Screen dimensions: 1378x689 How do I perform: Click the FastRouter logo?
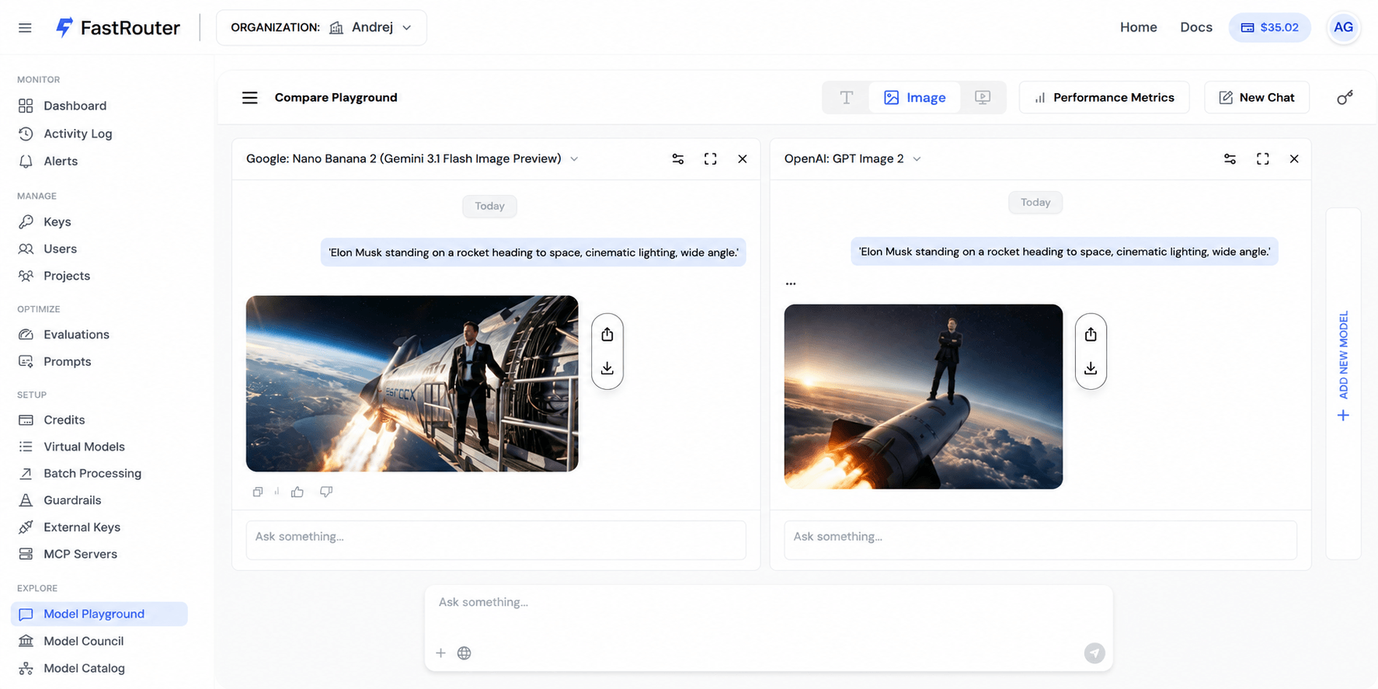coord(118,28)
